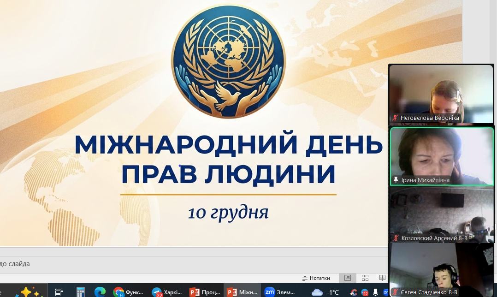Open weather widget showing -1°C

[x=325, y=292]
